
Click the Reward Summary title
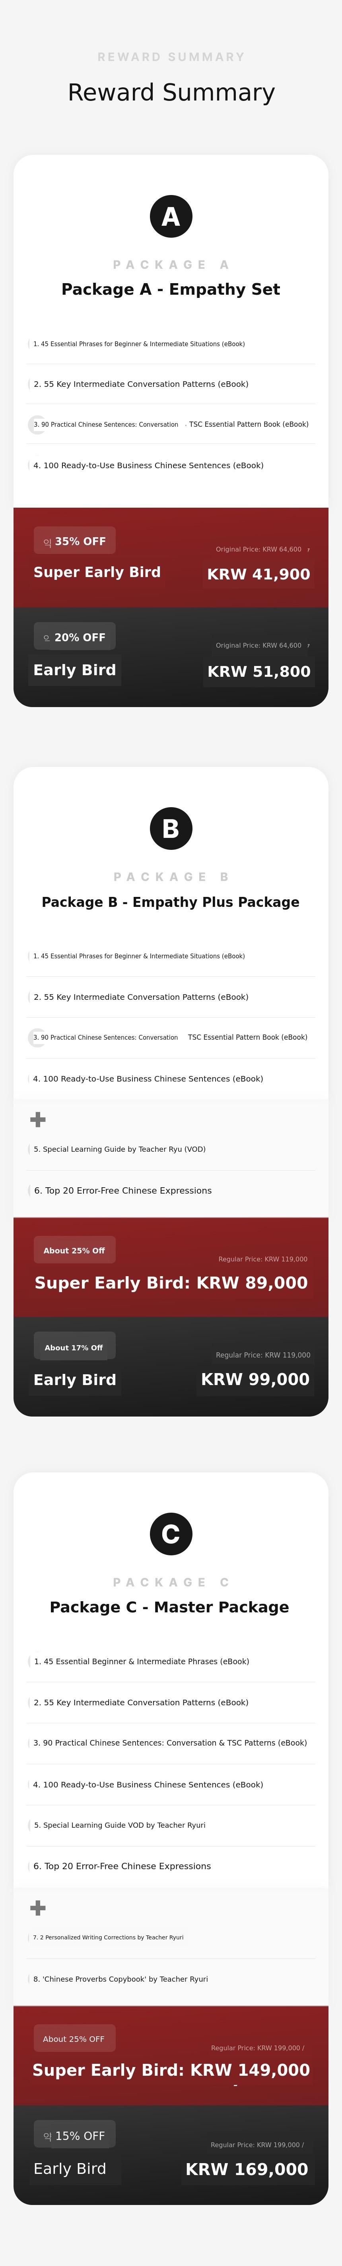coord(171,93)
